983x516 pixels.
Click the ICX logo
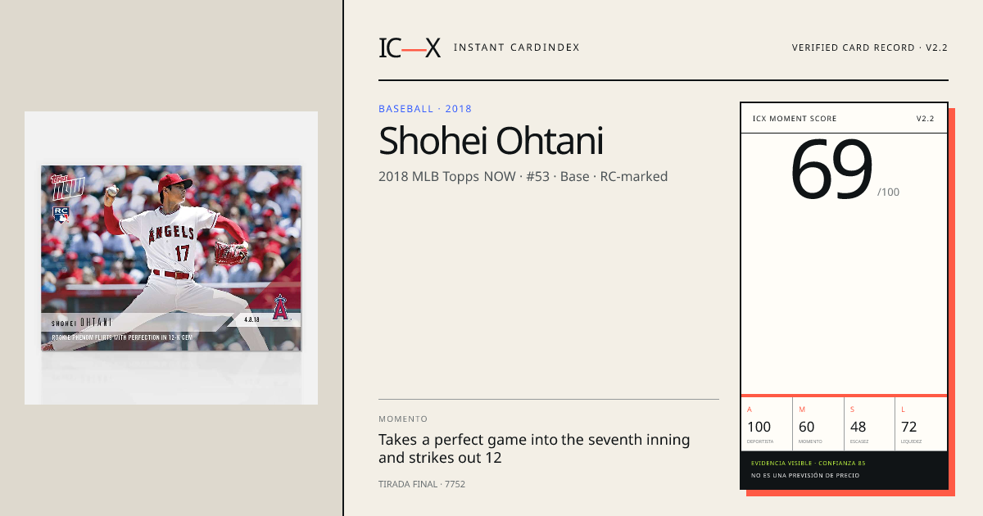point(410,48)
